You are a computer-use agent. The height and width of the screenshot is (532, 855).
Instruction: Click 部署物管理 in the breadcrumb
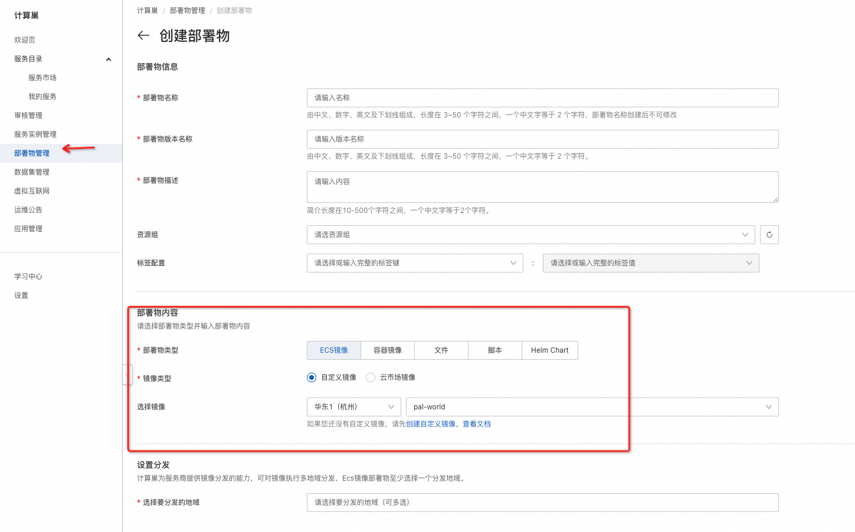[x=187, y=11]
